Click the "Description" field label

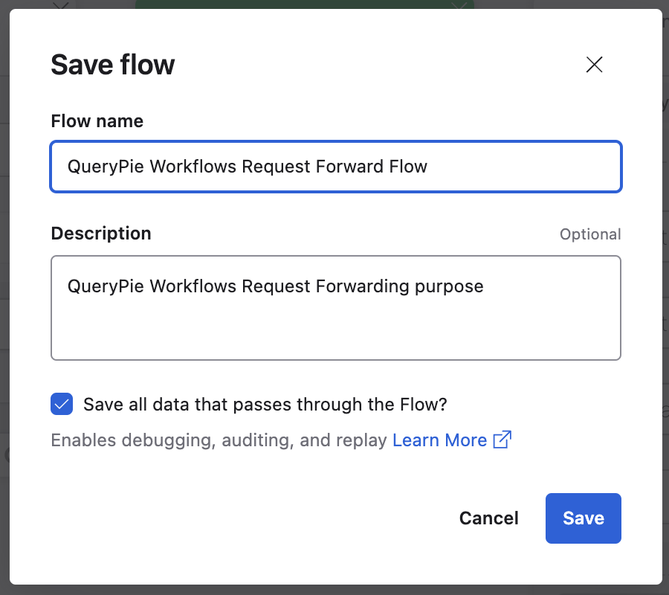(100, 234)
